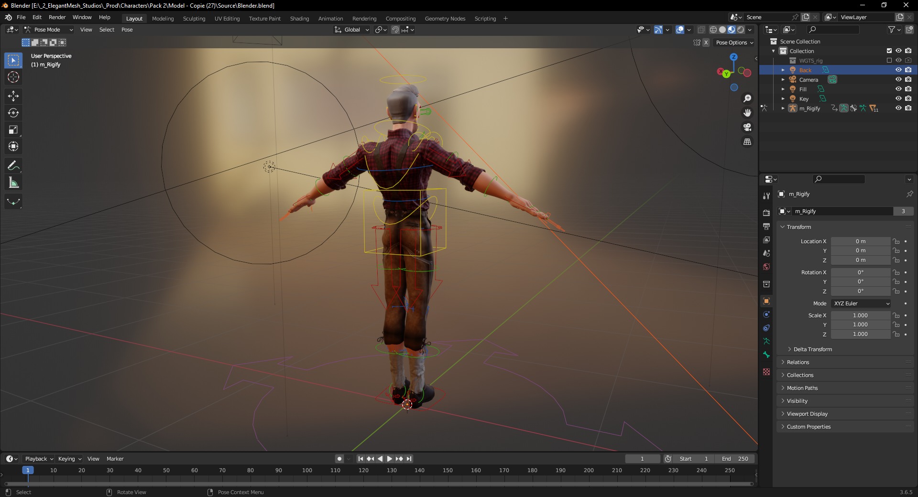The image size is (918, 497).
Task: Toggle the camera view icon
Action: point(747,127)
